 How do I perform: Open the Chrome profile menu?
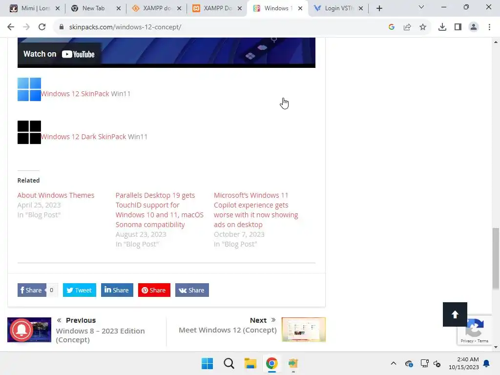[x=474, y=27]
